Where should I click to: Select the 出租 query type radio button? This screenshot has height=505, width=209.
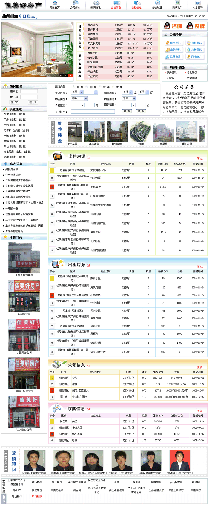[x=87, y=87]
